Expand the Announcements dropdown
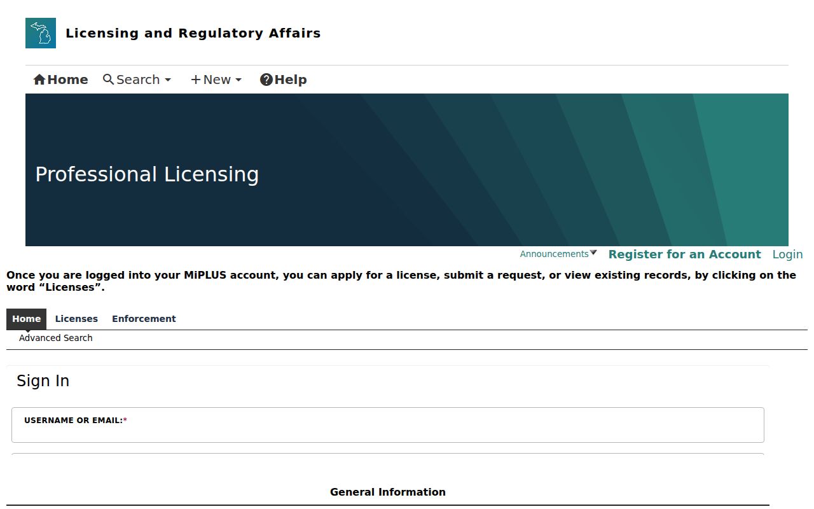The height and width of the screenshot is (509, 814). (x=558, y=254)
